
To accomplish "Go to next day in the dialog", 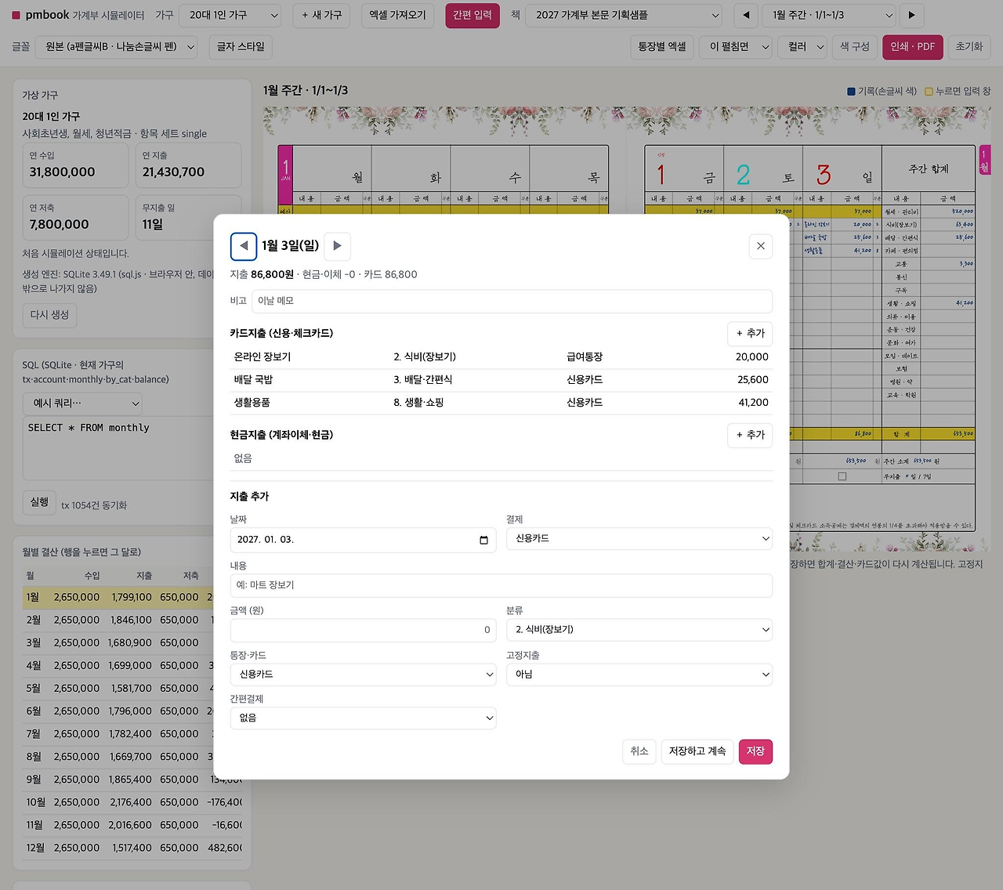I will pos(337,246).
